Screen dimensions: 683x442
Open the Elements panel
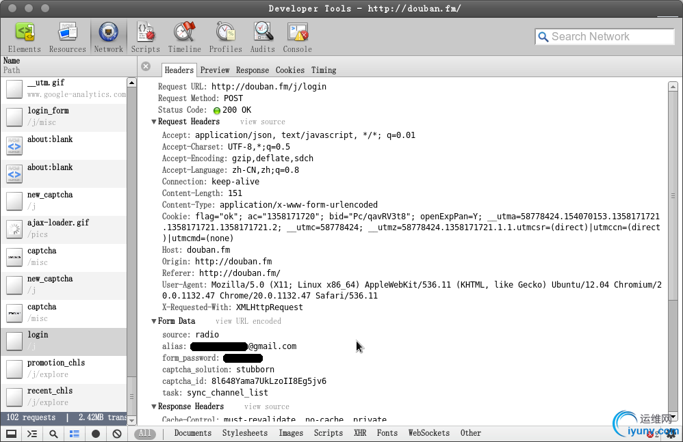coord(25,38)
